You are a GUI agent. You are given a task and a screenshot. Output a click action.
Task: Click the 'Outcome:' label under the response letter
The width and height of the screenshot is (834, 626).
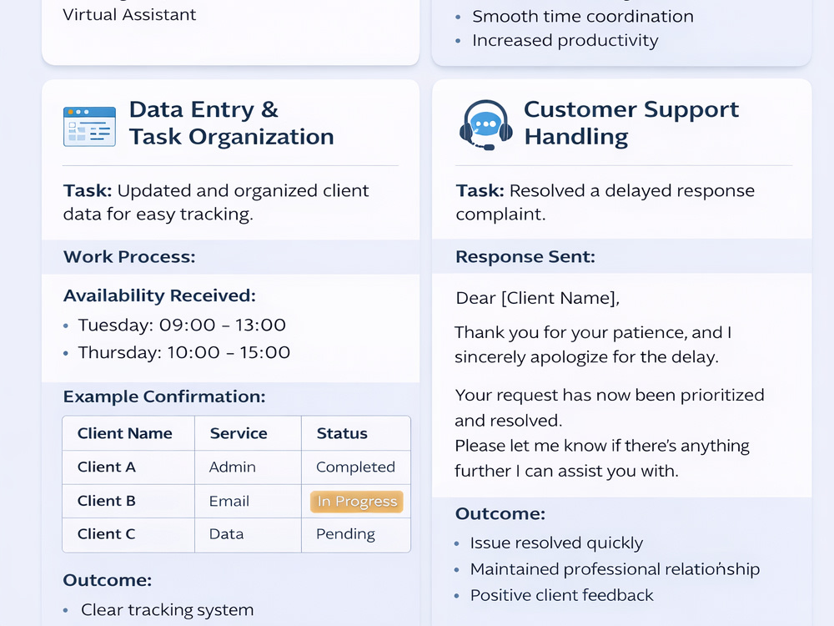pyautogui.click(x=500, y=513)
